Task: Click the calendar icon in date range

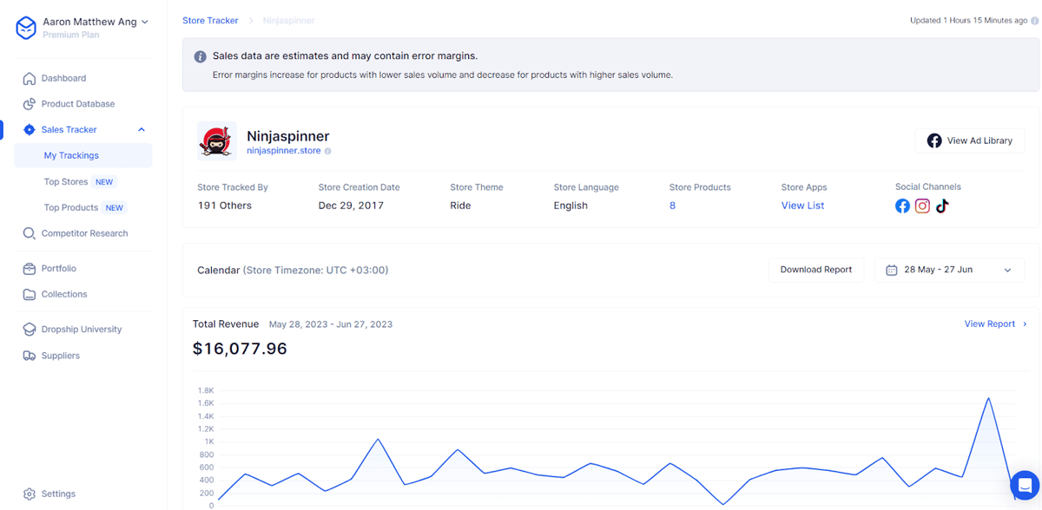Action: tap(891, 270)
